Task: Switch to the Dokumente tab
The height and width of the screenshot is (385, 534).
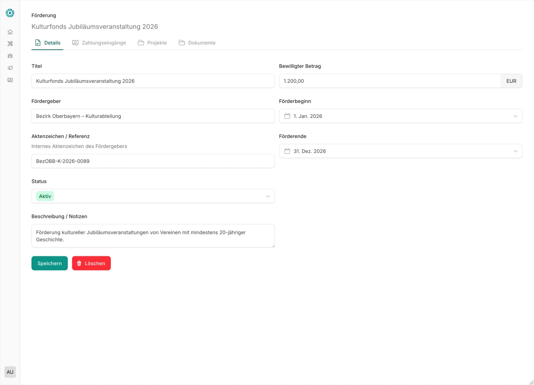Action: (197, 42)
